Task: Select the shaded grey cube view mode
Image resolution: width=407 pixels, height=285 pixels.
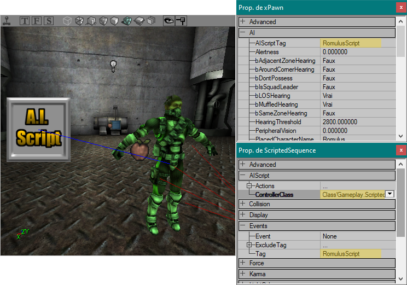Action: 103,21
